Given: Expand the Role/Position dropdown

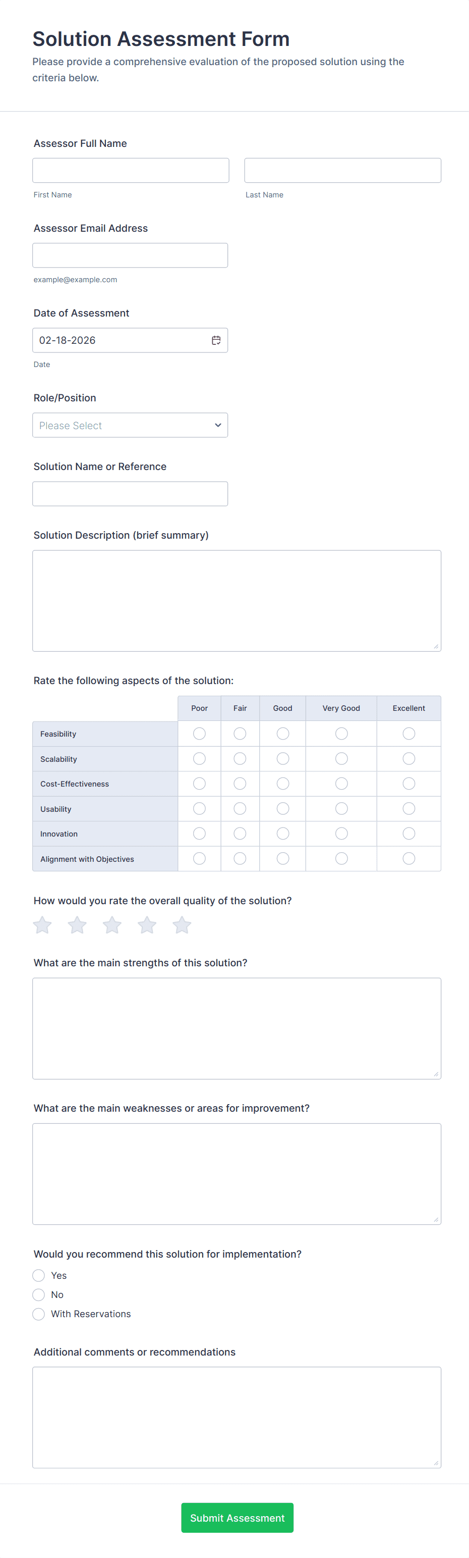Looking at the screenshot, I should pyautogui.click(x=130, y=425).
